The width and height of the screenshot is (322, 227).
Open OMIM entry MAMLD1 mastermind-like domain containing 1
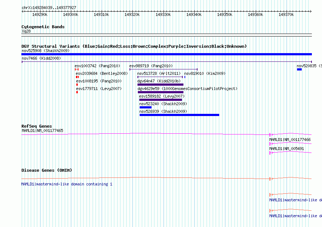pos(67,184)
